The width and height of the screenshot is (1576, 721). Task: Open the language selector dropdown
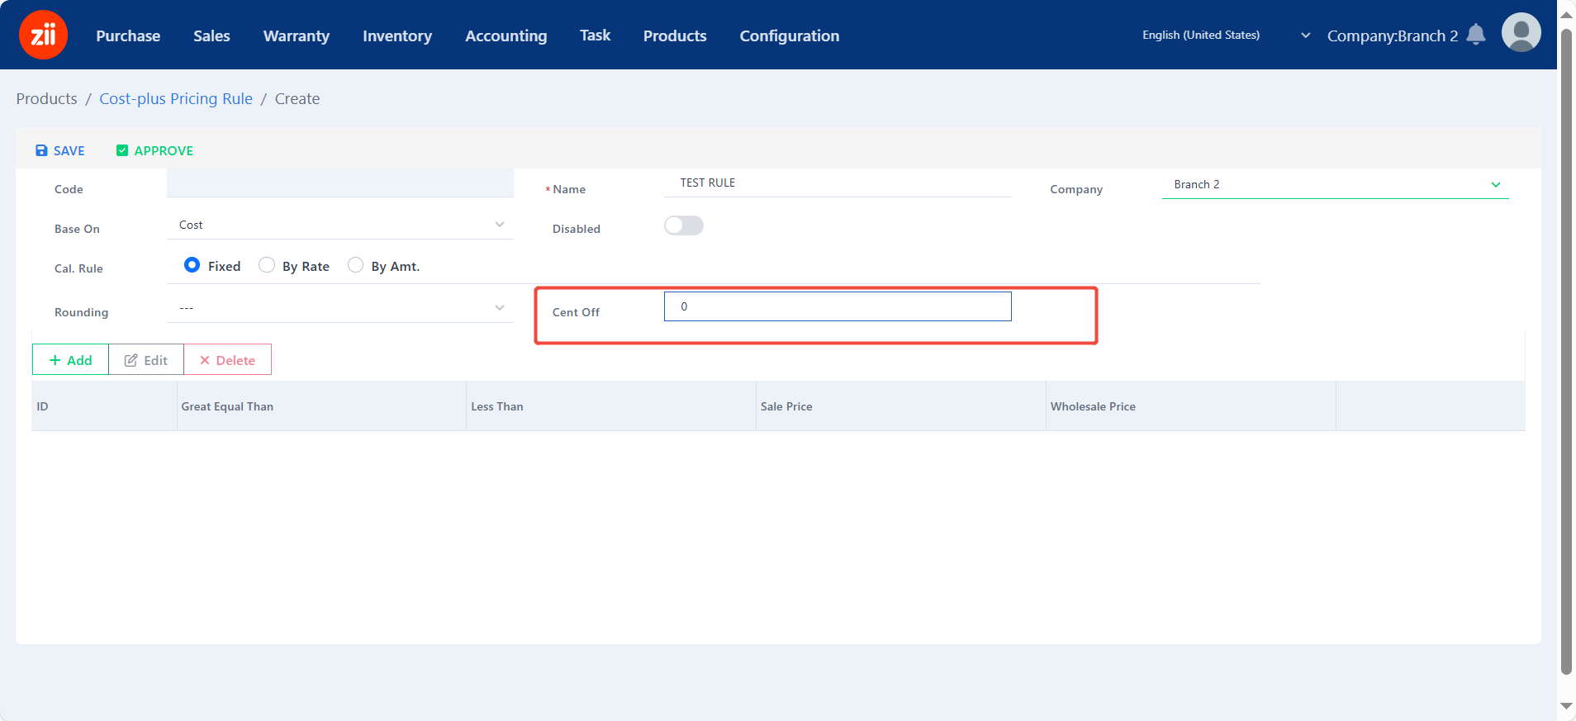(x=1226, y=35)
